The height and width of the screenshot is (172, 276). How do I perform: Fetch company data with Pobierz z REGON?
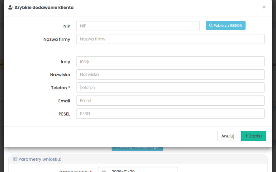(225, 26)
